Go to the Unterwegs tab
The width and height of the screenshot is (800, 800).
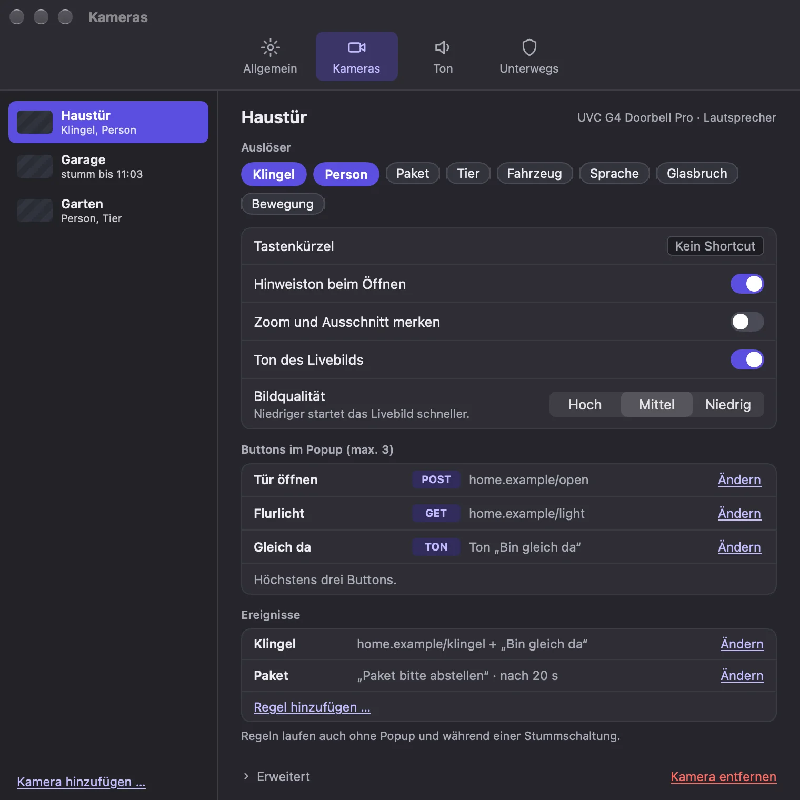[529, 56]
